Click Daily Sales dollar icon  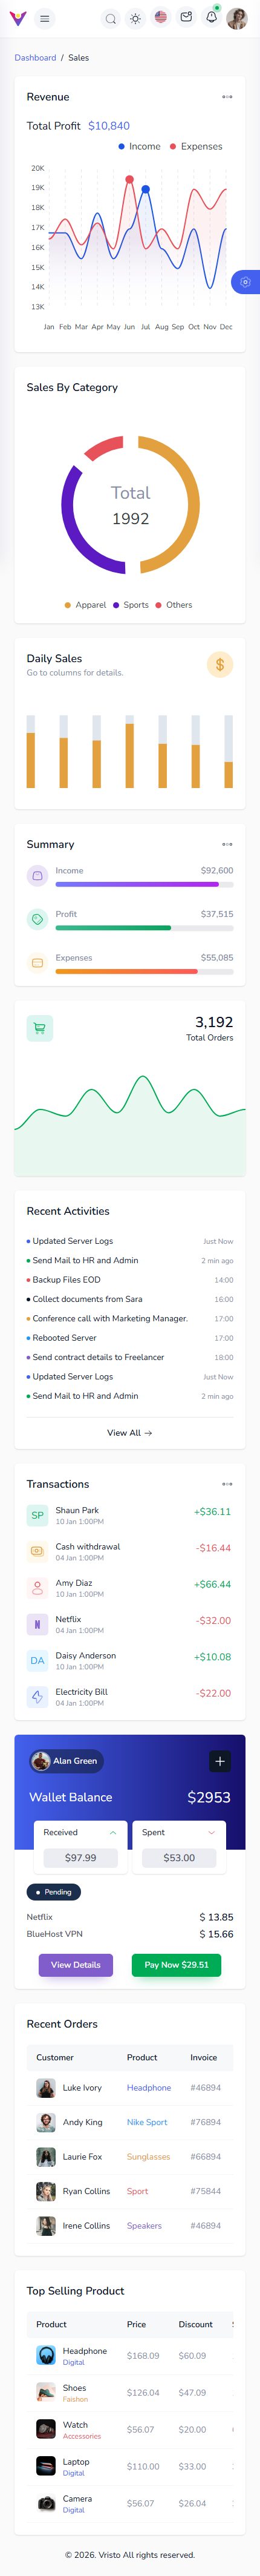[x=220, y=664]
